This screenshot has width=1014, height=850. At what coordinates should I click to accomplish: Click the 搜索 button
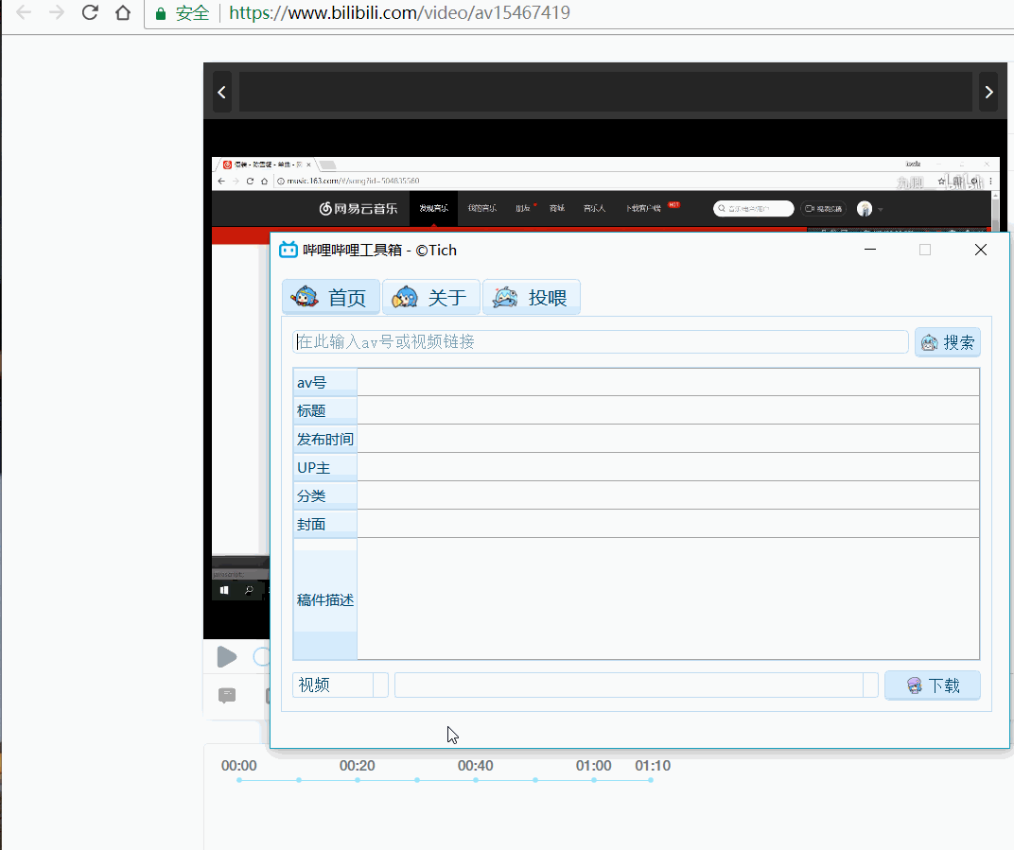point(948,342)
